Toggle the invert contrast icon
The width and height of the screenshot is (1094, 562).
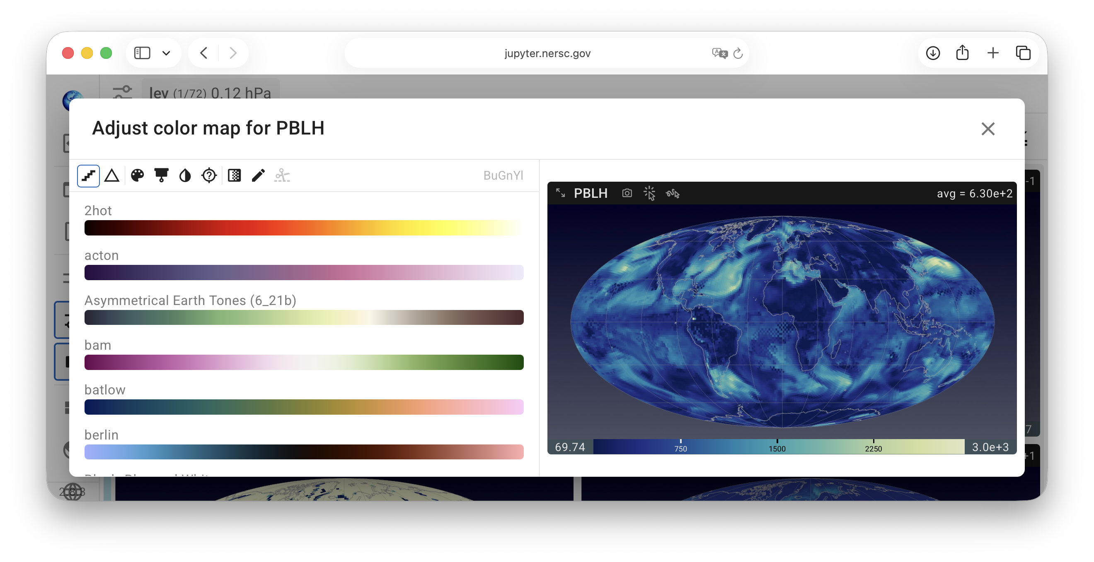point(185,175)
